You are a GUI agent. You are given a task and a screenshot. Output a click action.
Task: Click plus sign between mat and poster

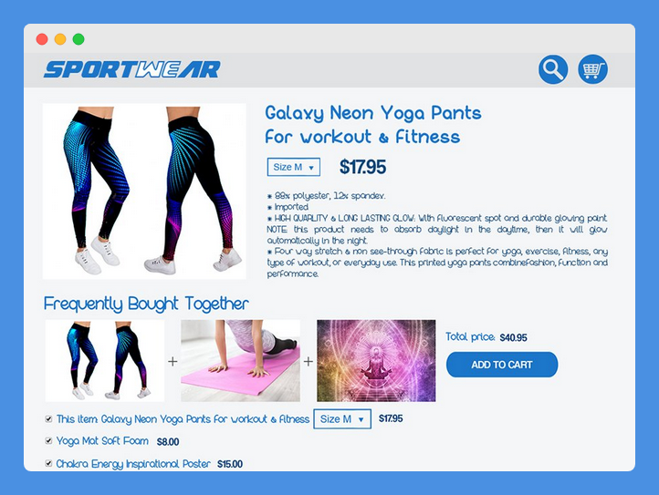pyautogui.click(x=309, y=362)
